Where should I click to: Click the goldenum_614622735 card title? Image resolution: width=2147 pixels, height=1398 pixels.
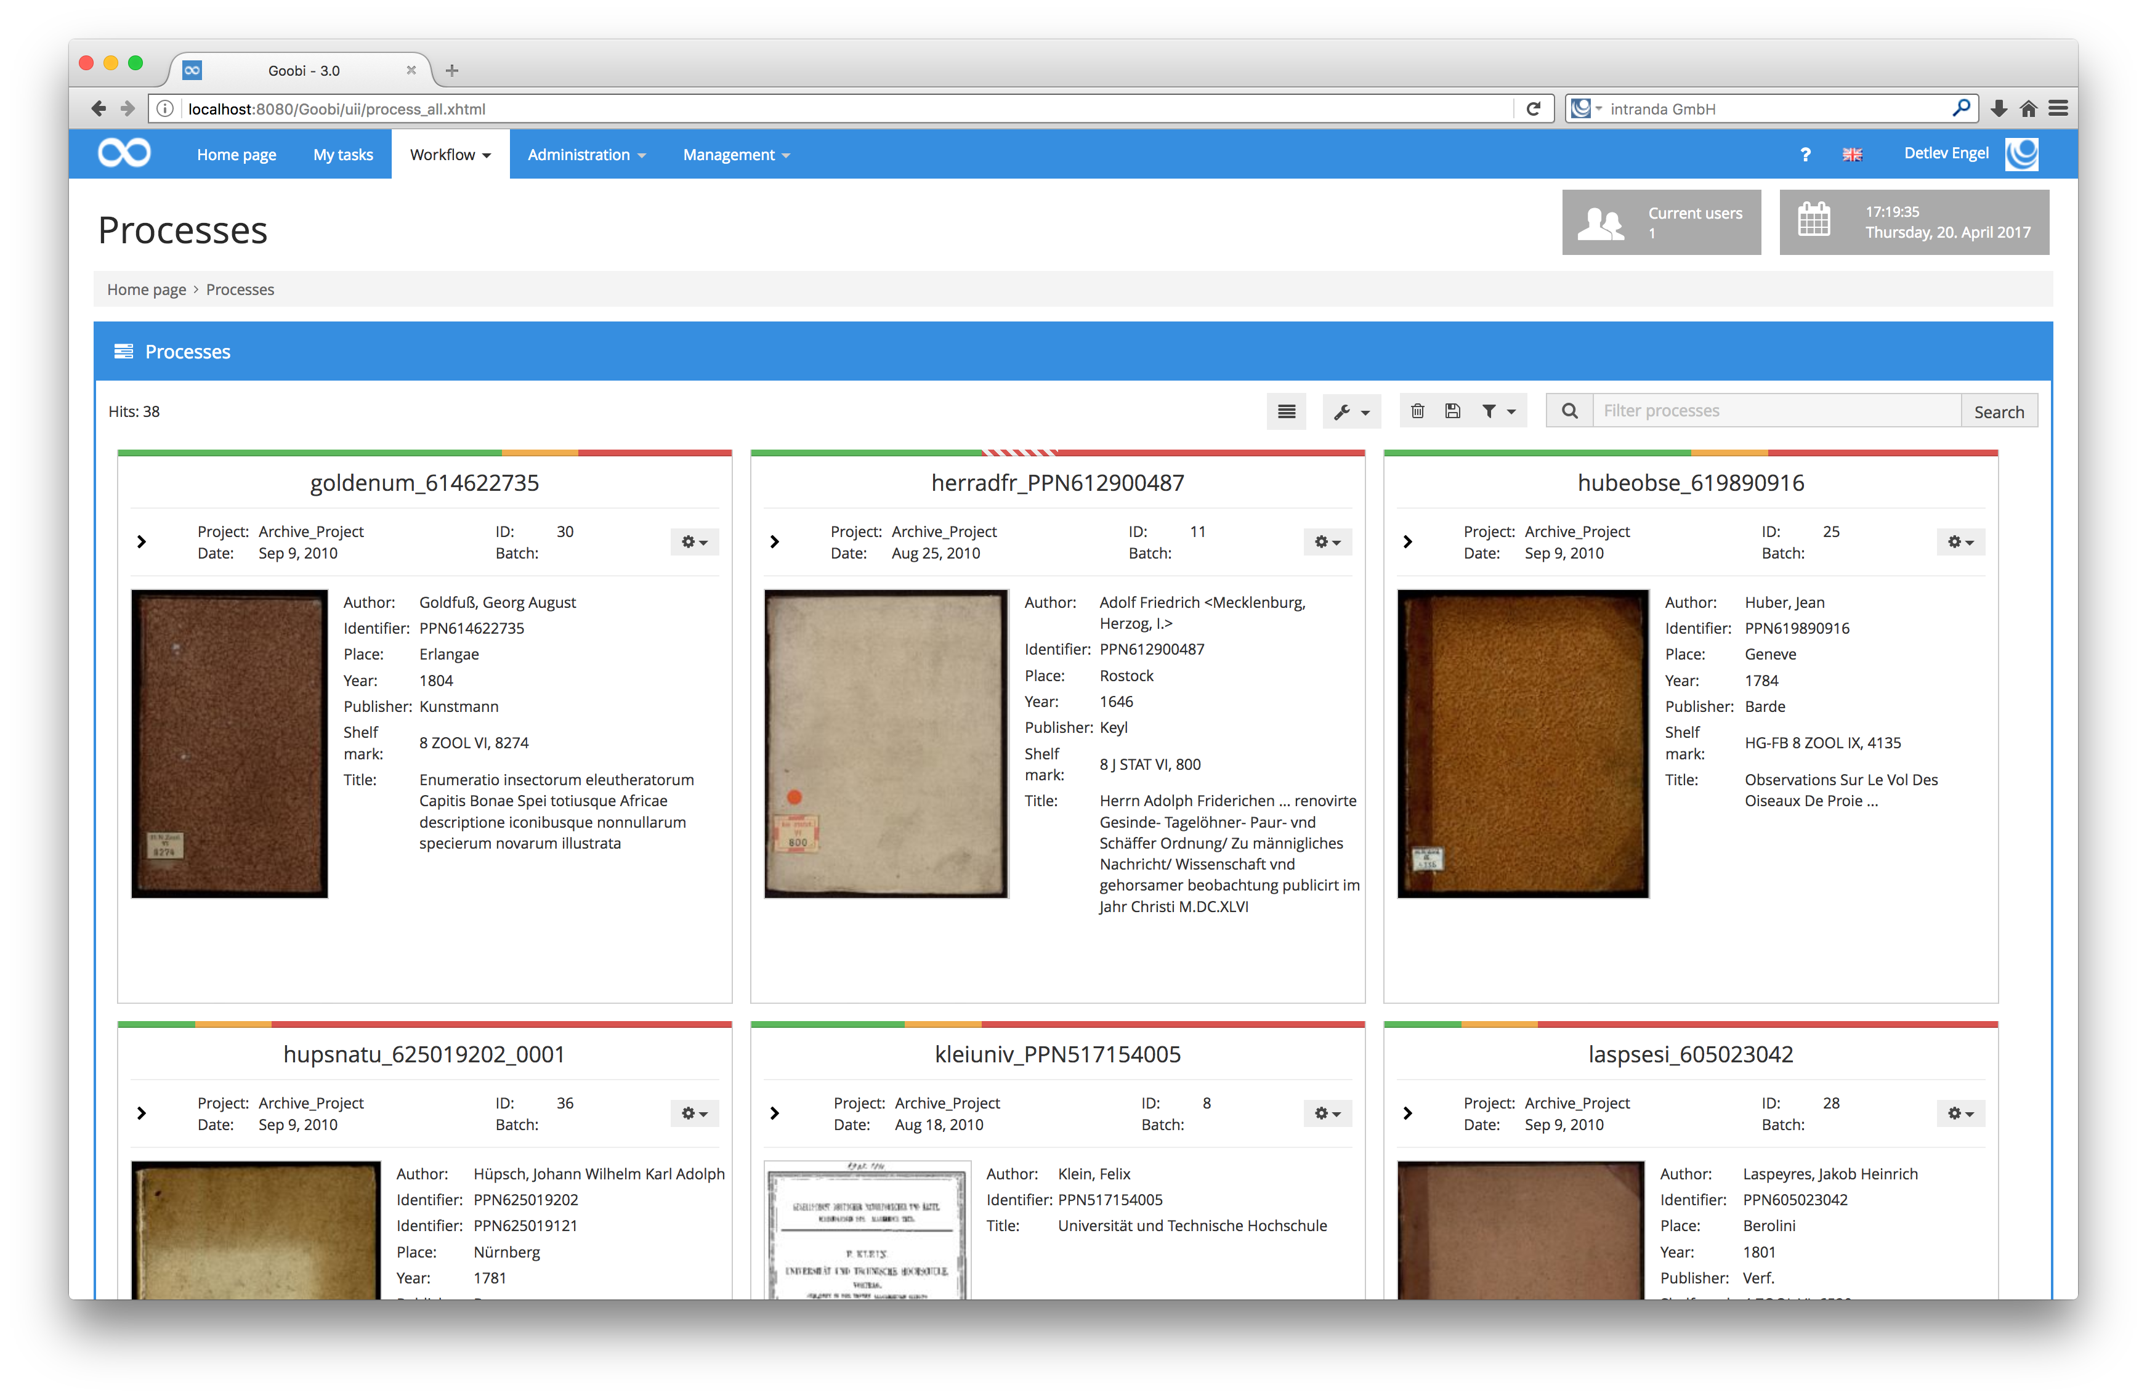click(x=424, y=483)
